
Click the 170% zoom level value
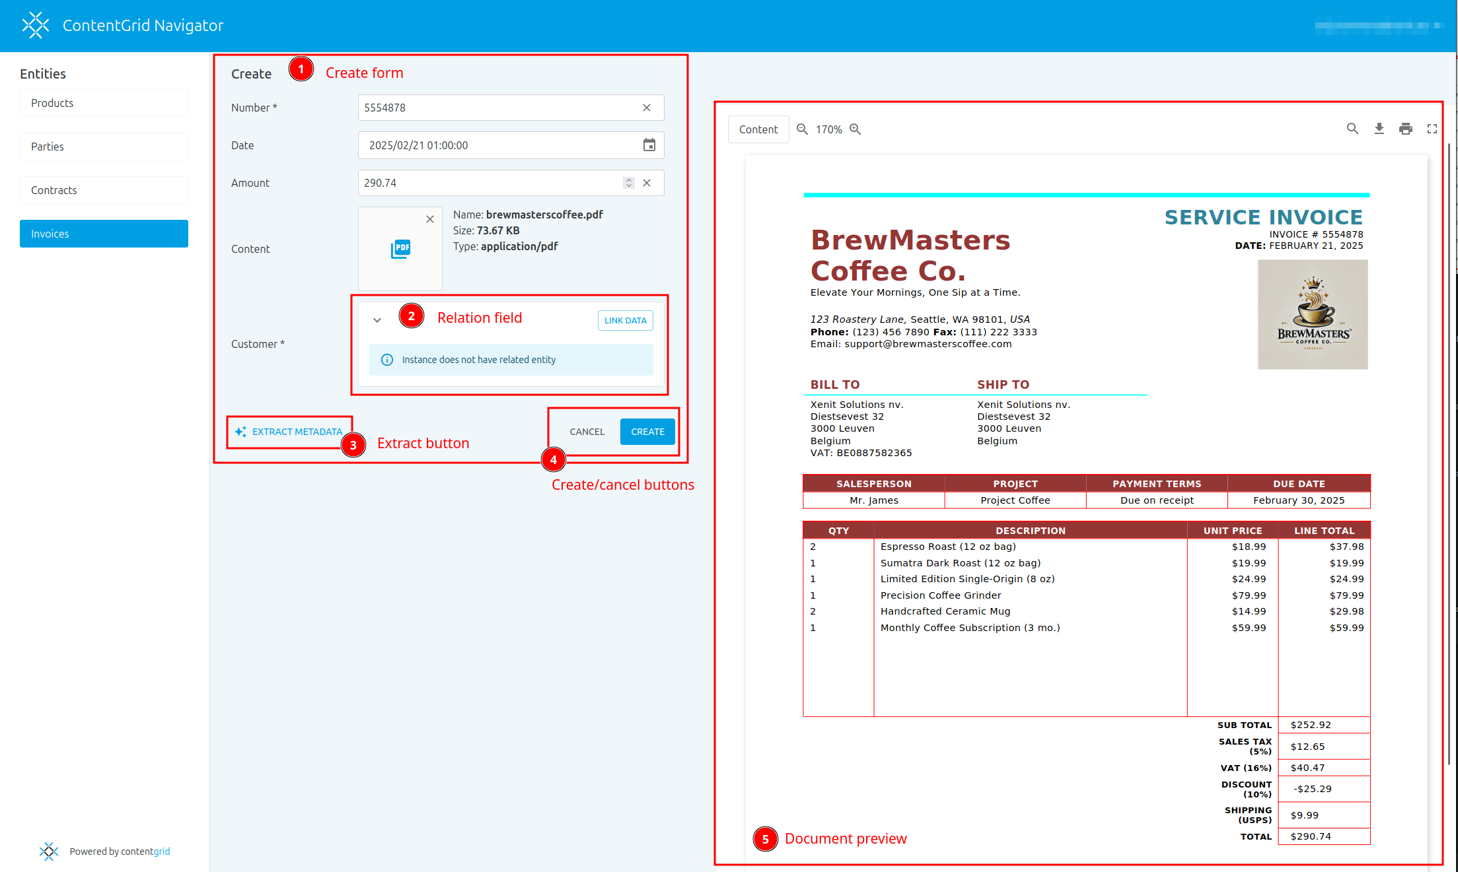click(x=828, y=129)
